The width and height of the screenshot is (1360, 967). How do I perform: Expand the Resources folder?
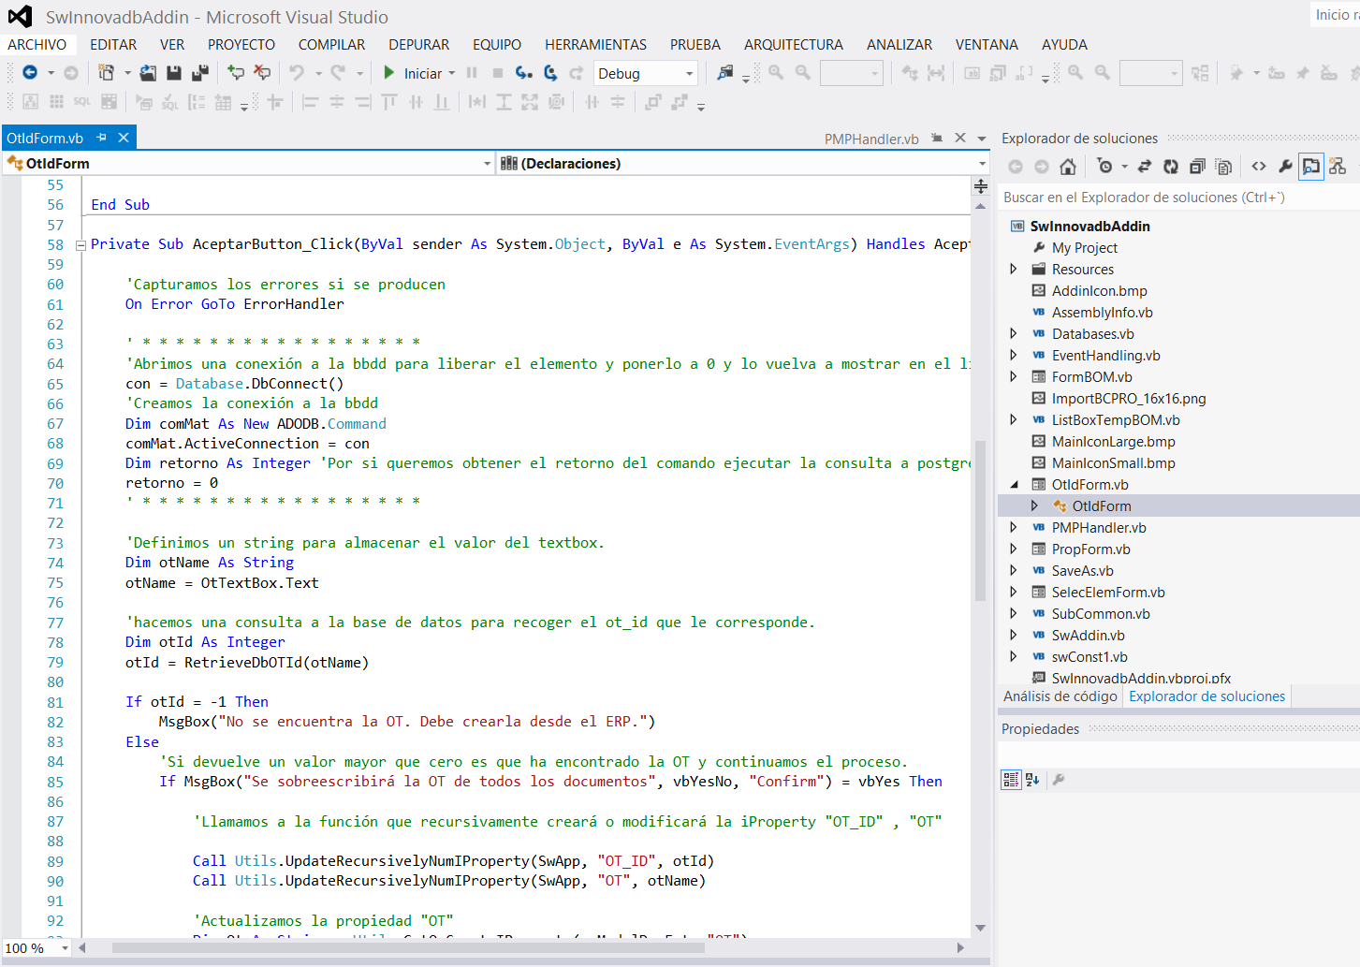[x=1014, y=270]
